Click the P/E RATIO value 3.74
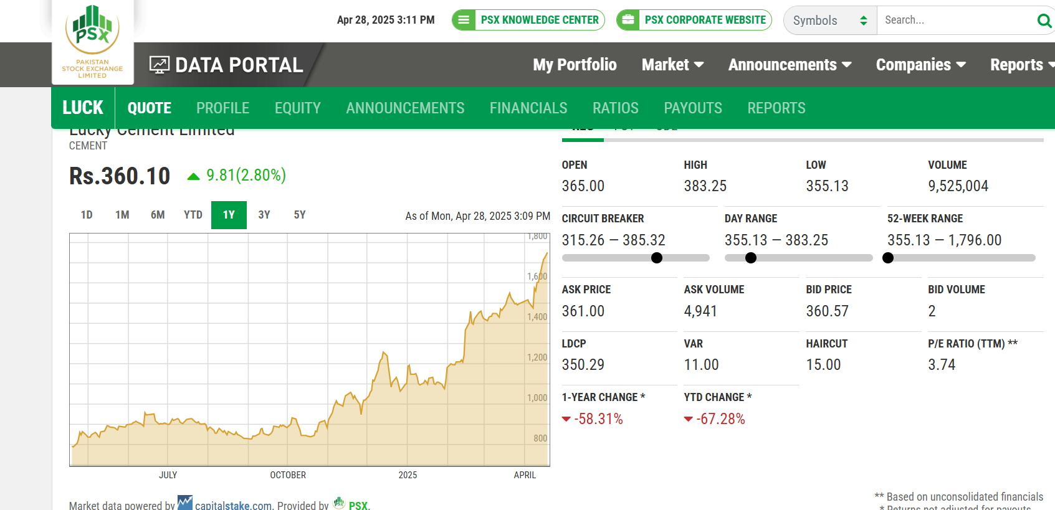 tap(942, 365)
